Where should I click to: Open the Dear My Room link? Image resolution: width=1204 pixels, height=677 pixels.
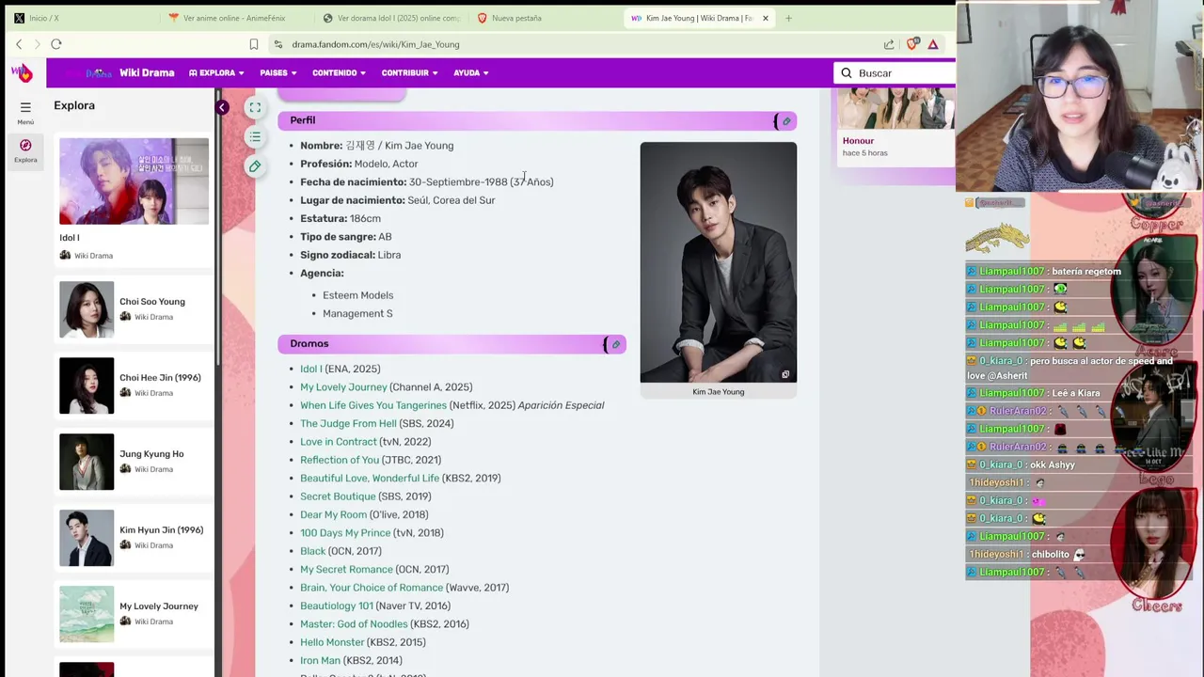point(333,515)
